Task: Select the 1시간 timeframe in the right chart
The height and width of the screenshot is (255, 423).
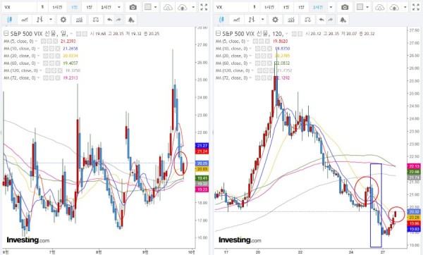Action: tap(269, 7)
